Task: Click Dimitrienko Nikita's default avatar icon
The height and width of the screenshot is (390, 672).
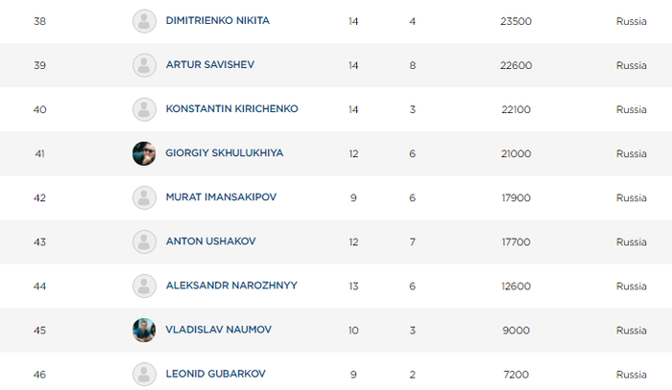Action: (144, 21)
